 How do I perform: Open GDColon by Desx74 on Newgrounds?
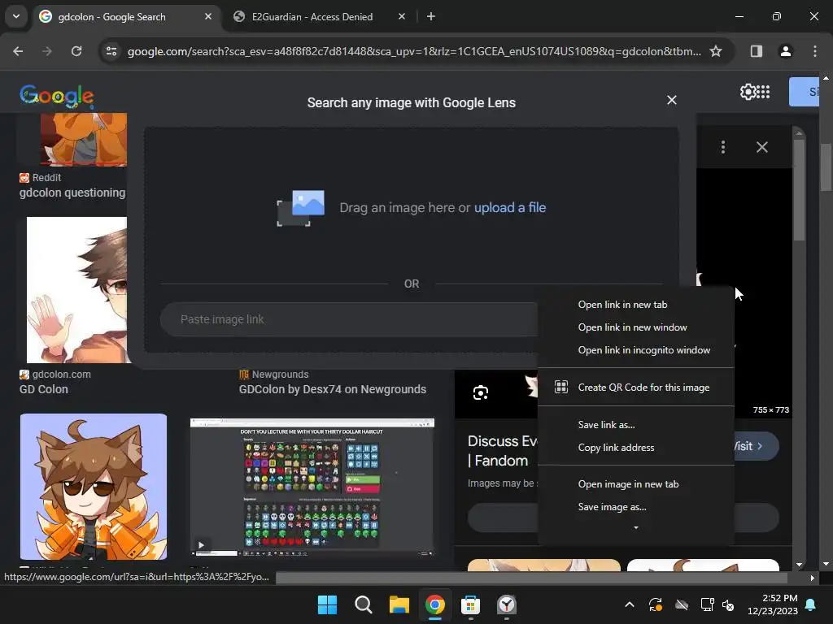pyautogui.click(x=333, y=389)
